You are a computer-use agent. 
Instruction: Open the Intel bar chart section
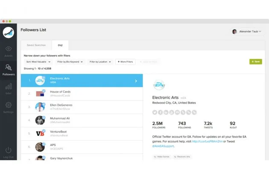[x=9, y=87]
